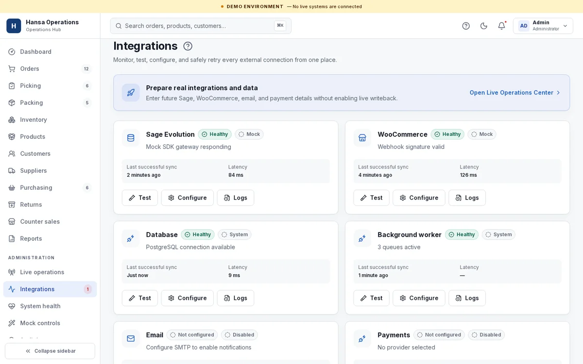The image size is (583, 364).
Task: Click "Configure SMTP to enable notifications" text
Action: (199, 347)
